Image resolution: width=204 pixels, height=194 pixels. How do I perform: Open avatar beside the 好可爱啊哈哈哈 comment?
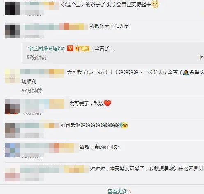click(12, 130)
